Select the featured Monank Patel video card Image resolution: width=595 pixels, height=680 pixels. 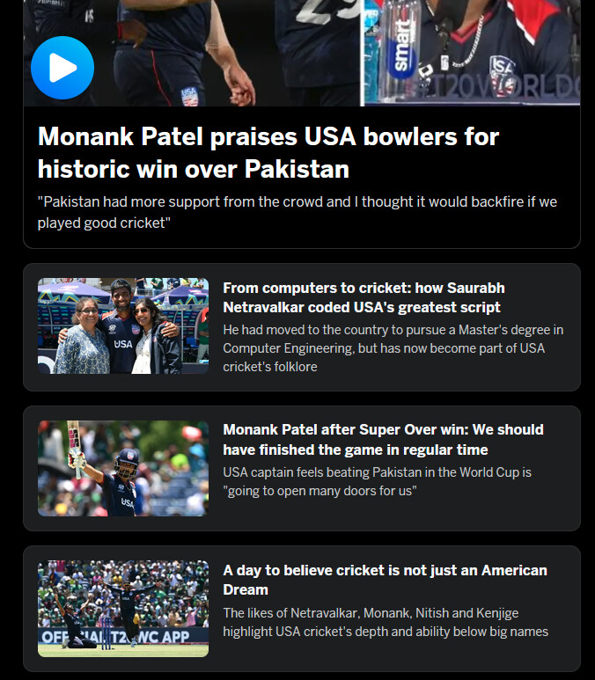click(302, 124)
